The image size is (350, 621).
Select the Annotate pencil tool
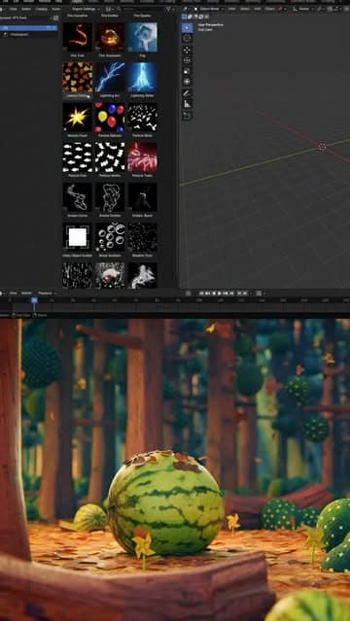click(187, 94)
